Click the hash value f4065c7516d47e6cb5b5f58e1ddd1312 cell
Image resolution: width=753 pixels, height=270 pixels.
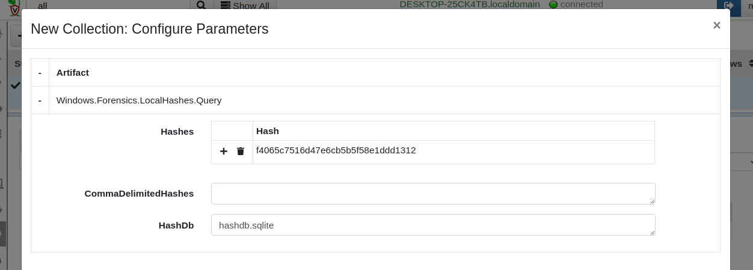pos(336,150)
